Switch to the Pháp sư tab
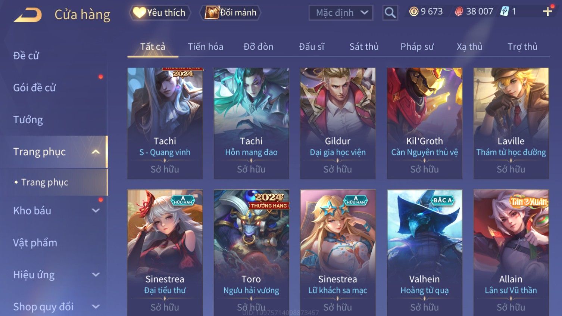The image size is (562, 316). pos(417,47)
